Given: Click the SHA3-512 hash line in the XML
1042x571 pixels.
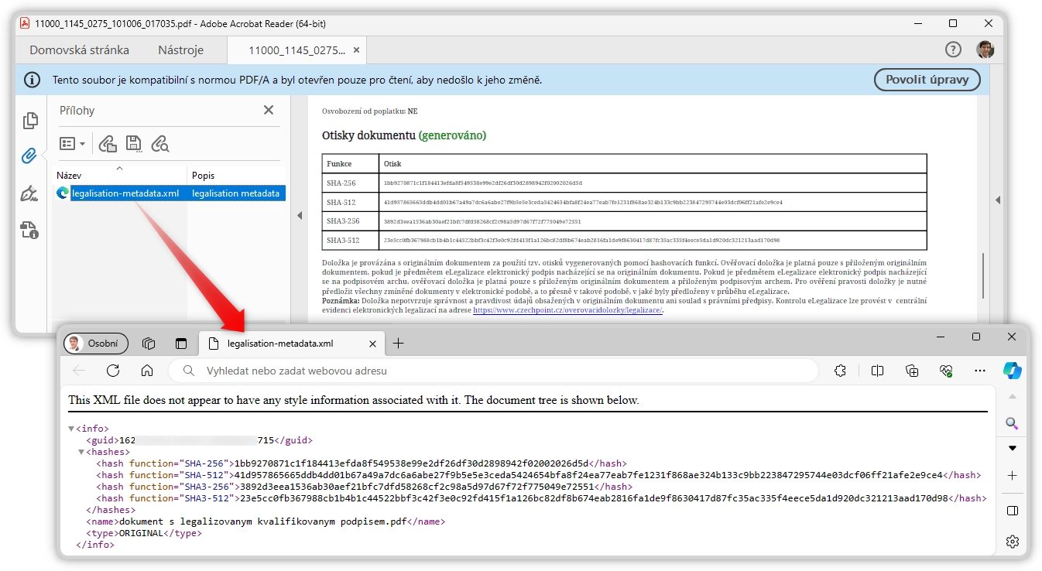Looking at the screenshot, I should [x=541, y=498].
